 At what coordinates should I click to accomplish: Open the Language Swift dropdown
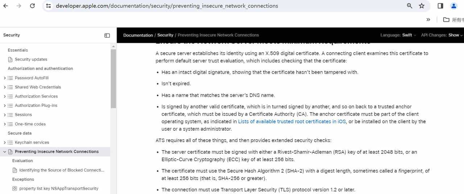click(x=409, y=35)
